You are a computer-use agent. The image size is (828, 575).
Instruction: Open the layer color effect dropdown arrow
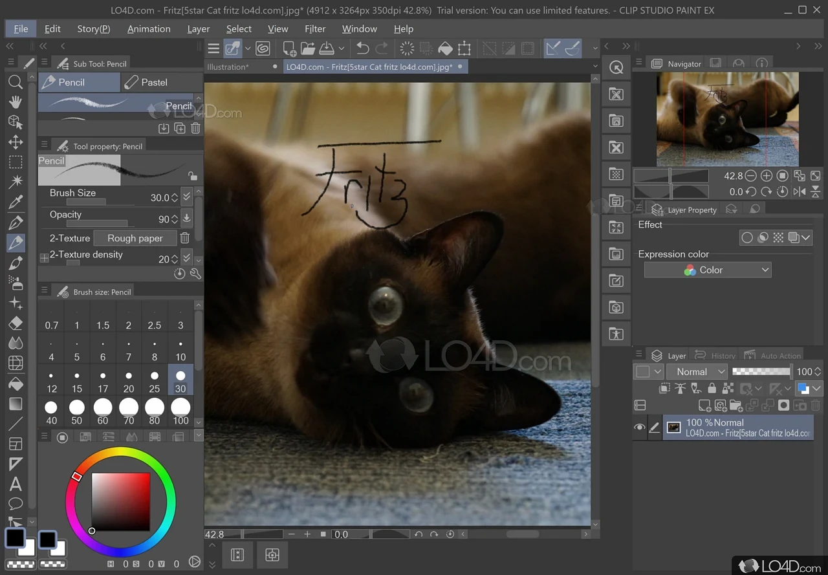pyautogui.click(x=806, y=238)
